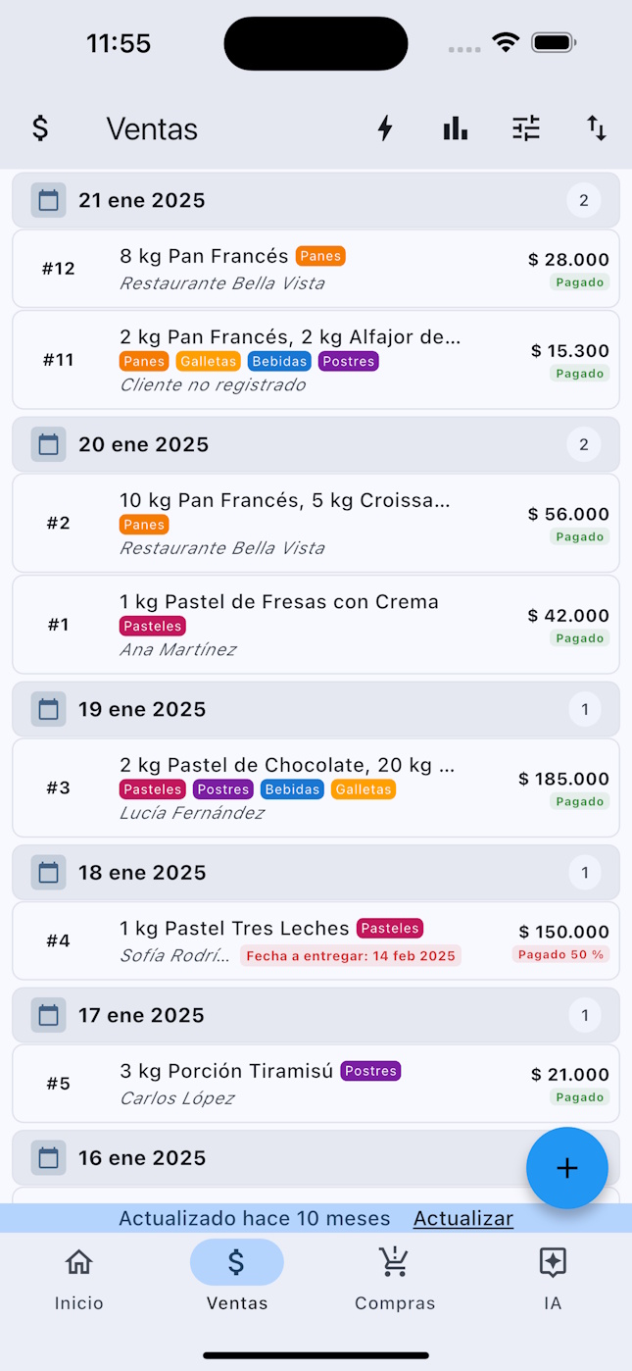Screen dimensions: 632x1371
Task: Tap the lightning bolt quick action icon
Action: pyautogui.click(x=385, y=128)
